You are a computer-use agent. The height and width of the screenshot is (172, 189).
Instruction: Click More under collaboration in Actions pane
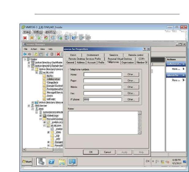176,69
